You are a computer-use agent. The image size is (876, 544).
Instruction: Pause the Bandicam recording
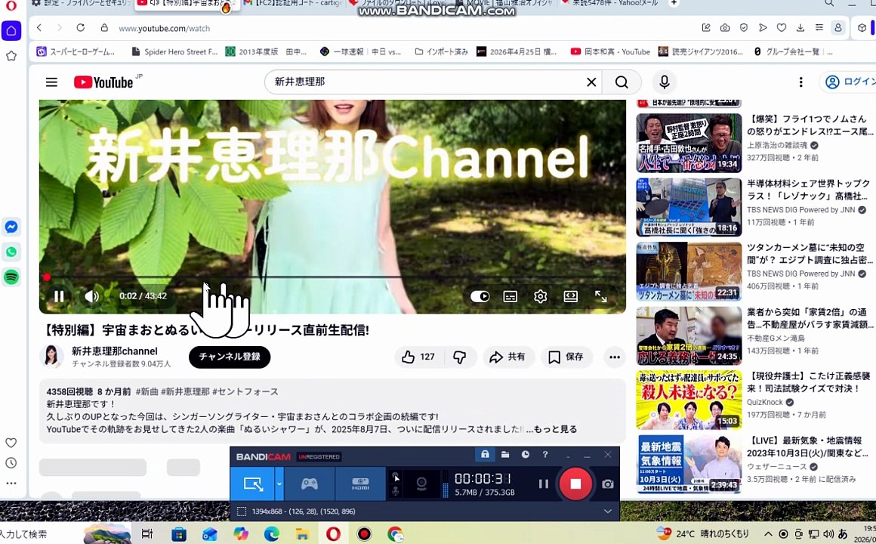(x=543, y=484)
